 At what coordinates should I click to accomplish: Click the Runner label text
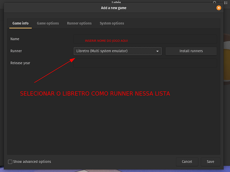pyautogui.click(x=16, y=51)
